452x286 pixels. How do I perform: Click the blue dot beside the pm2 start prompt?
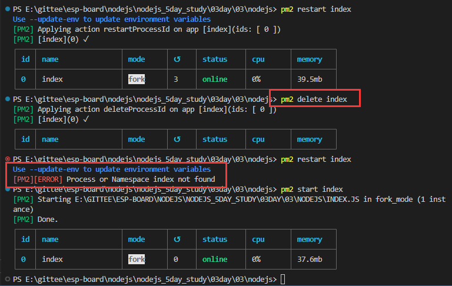click(8, 189)
